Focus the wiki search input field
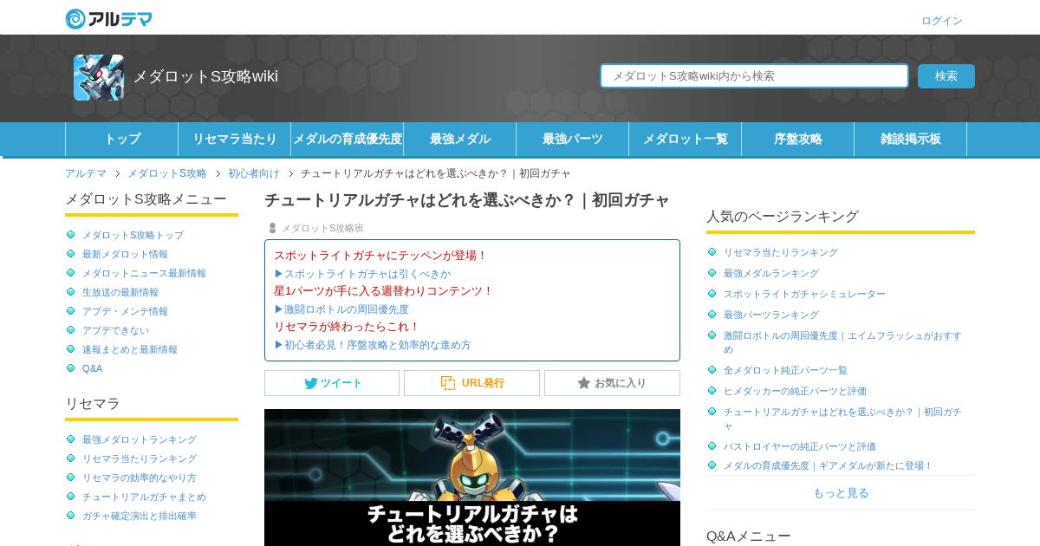1040x546 pixels. click(754, 76)
